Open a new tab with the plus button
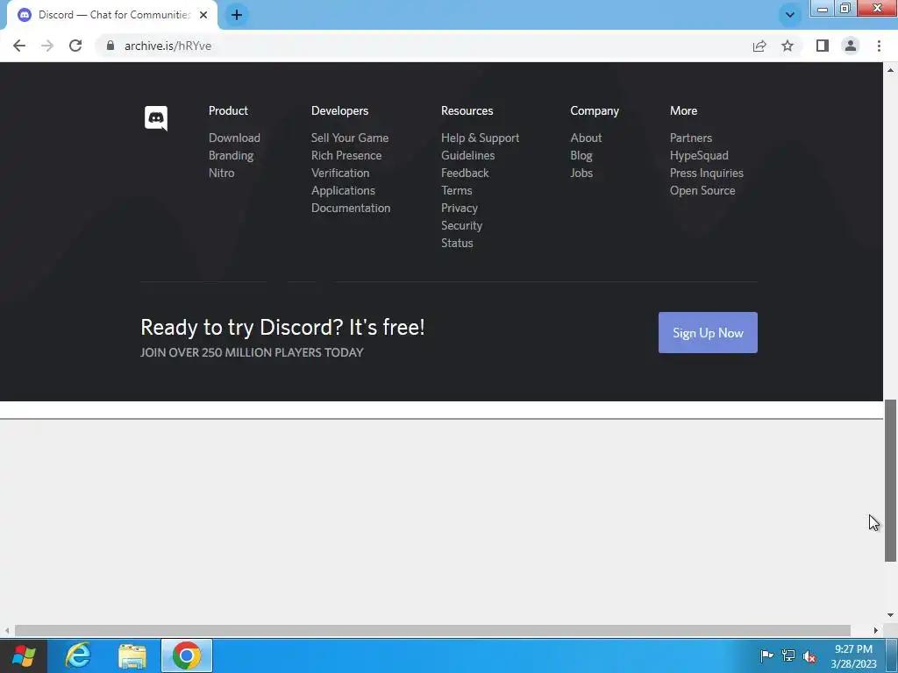 click(x=237, y=15)
